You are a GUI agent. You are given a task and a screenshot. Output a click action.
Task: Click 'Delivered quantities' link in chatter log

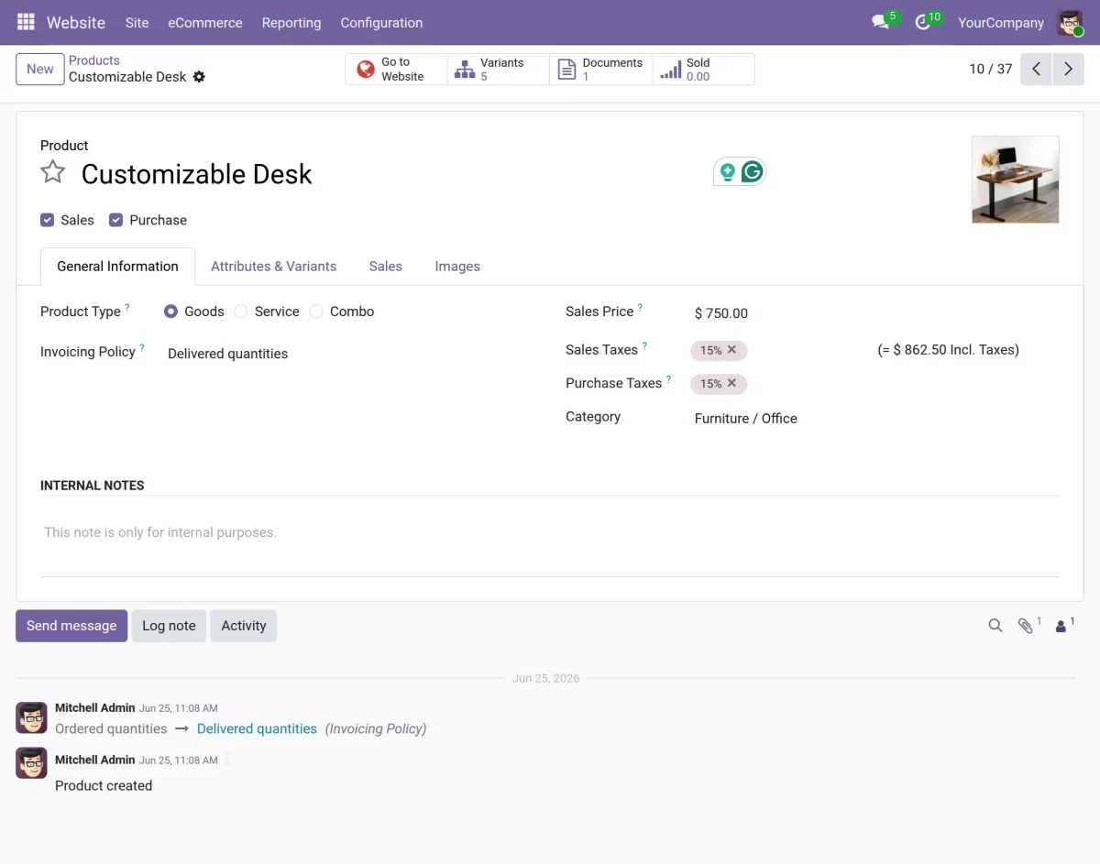(257, 729)
